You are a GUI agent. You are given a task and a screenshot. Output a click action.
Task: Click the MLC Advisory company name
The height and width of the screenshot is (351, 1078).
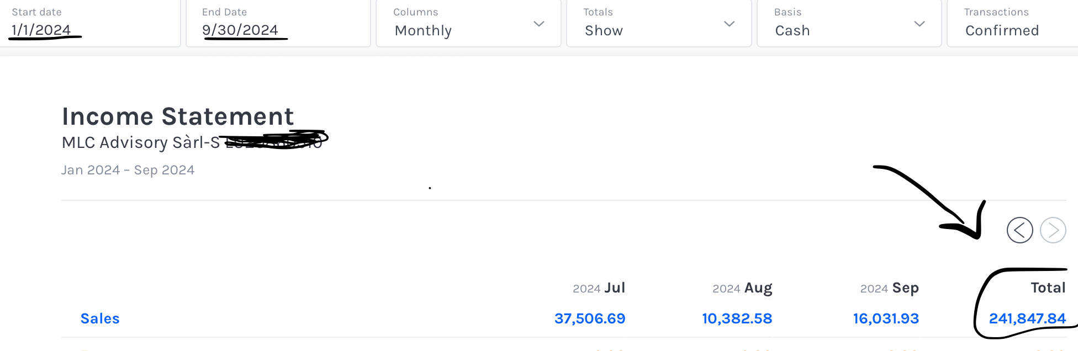click(x=141, y=142)
